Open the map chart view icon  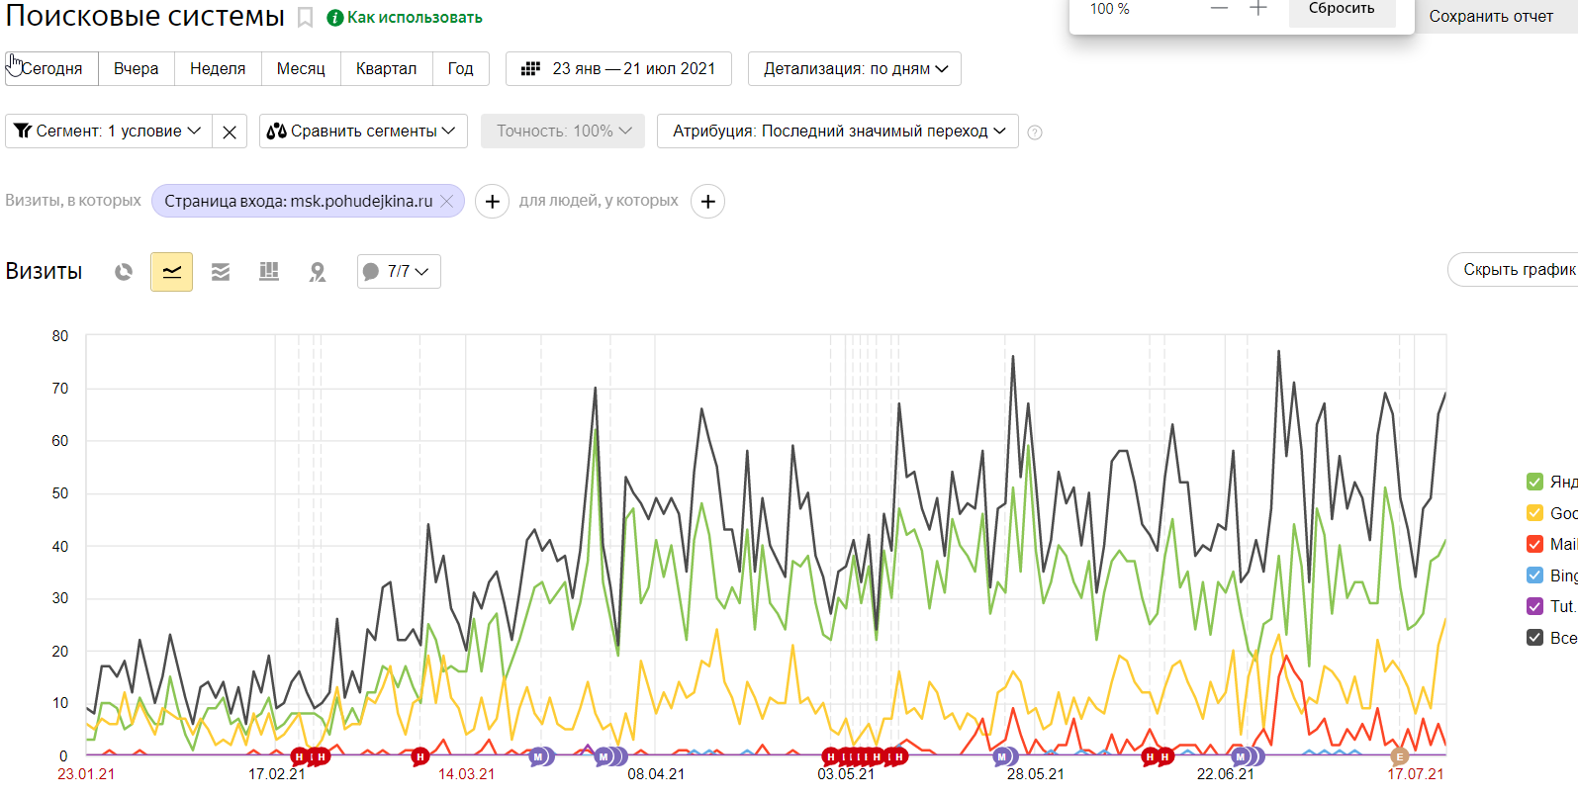(x=318, y=272)
